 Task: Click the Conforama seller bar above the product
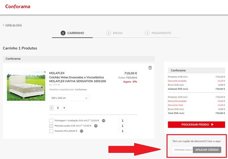78,59
